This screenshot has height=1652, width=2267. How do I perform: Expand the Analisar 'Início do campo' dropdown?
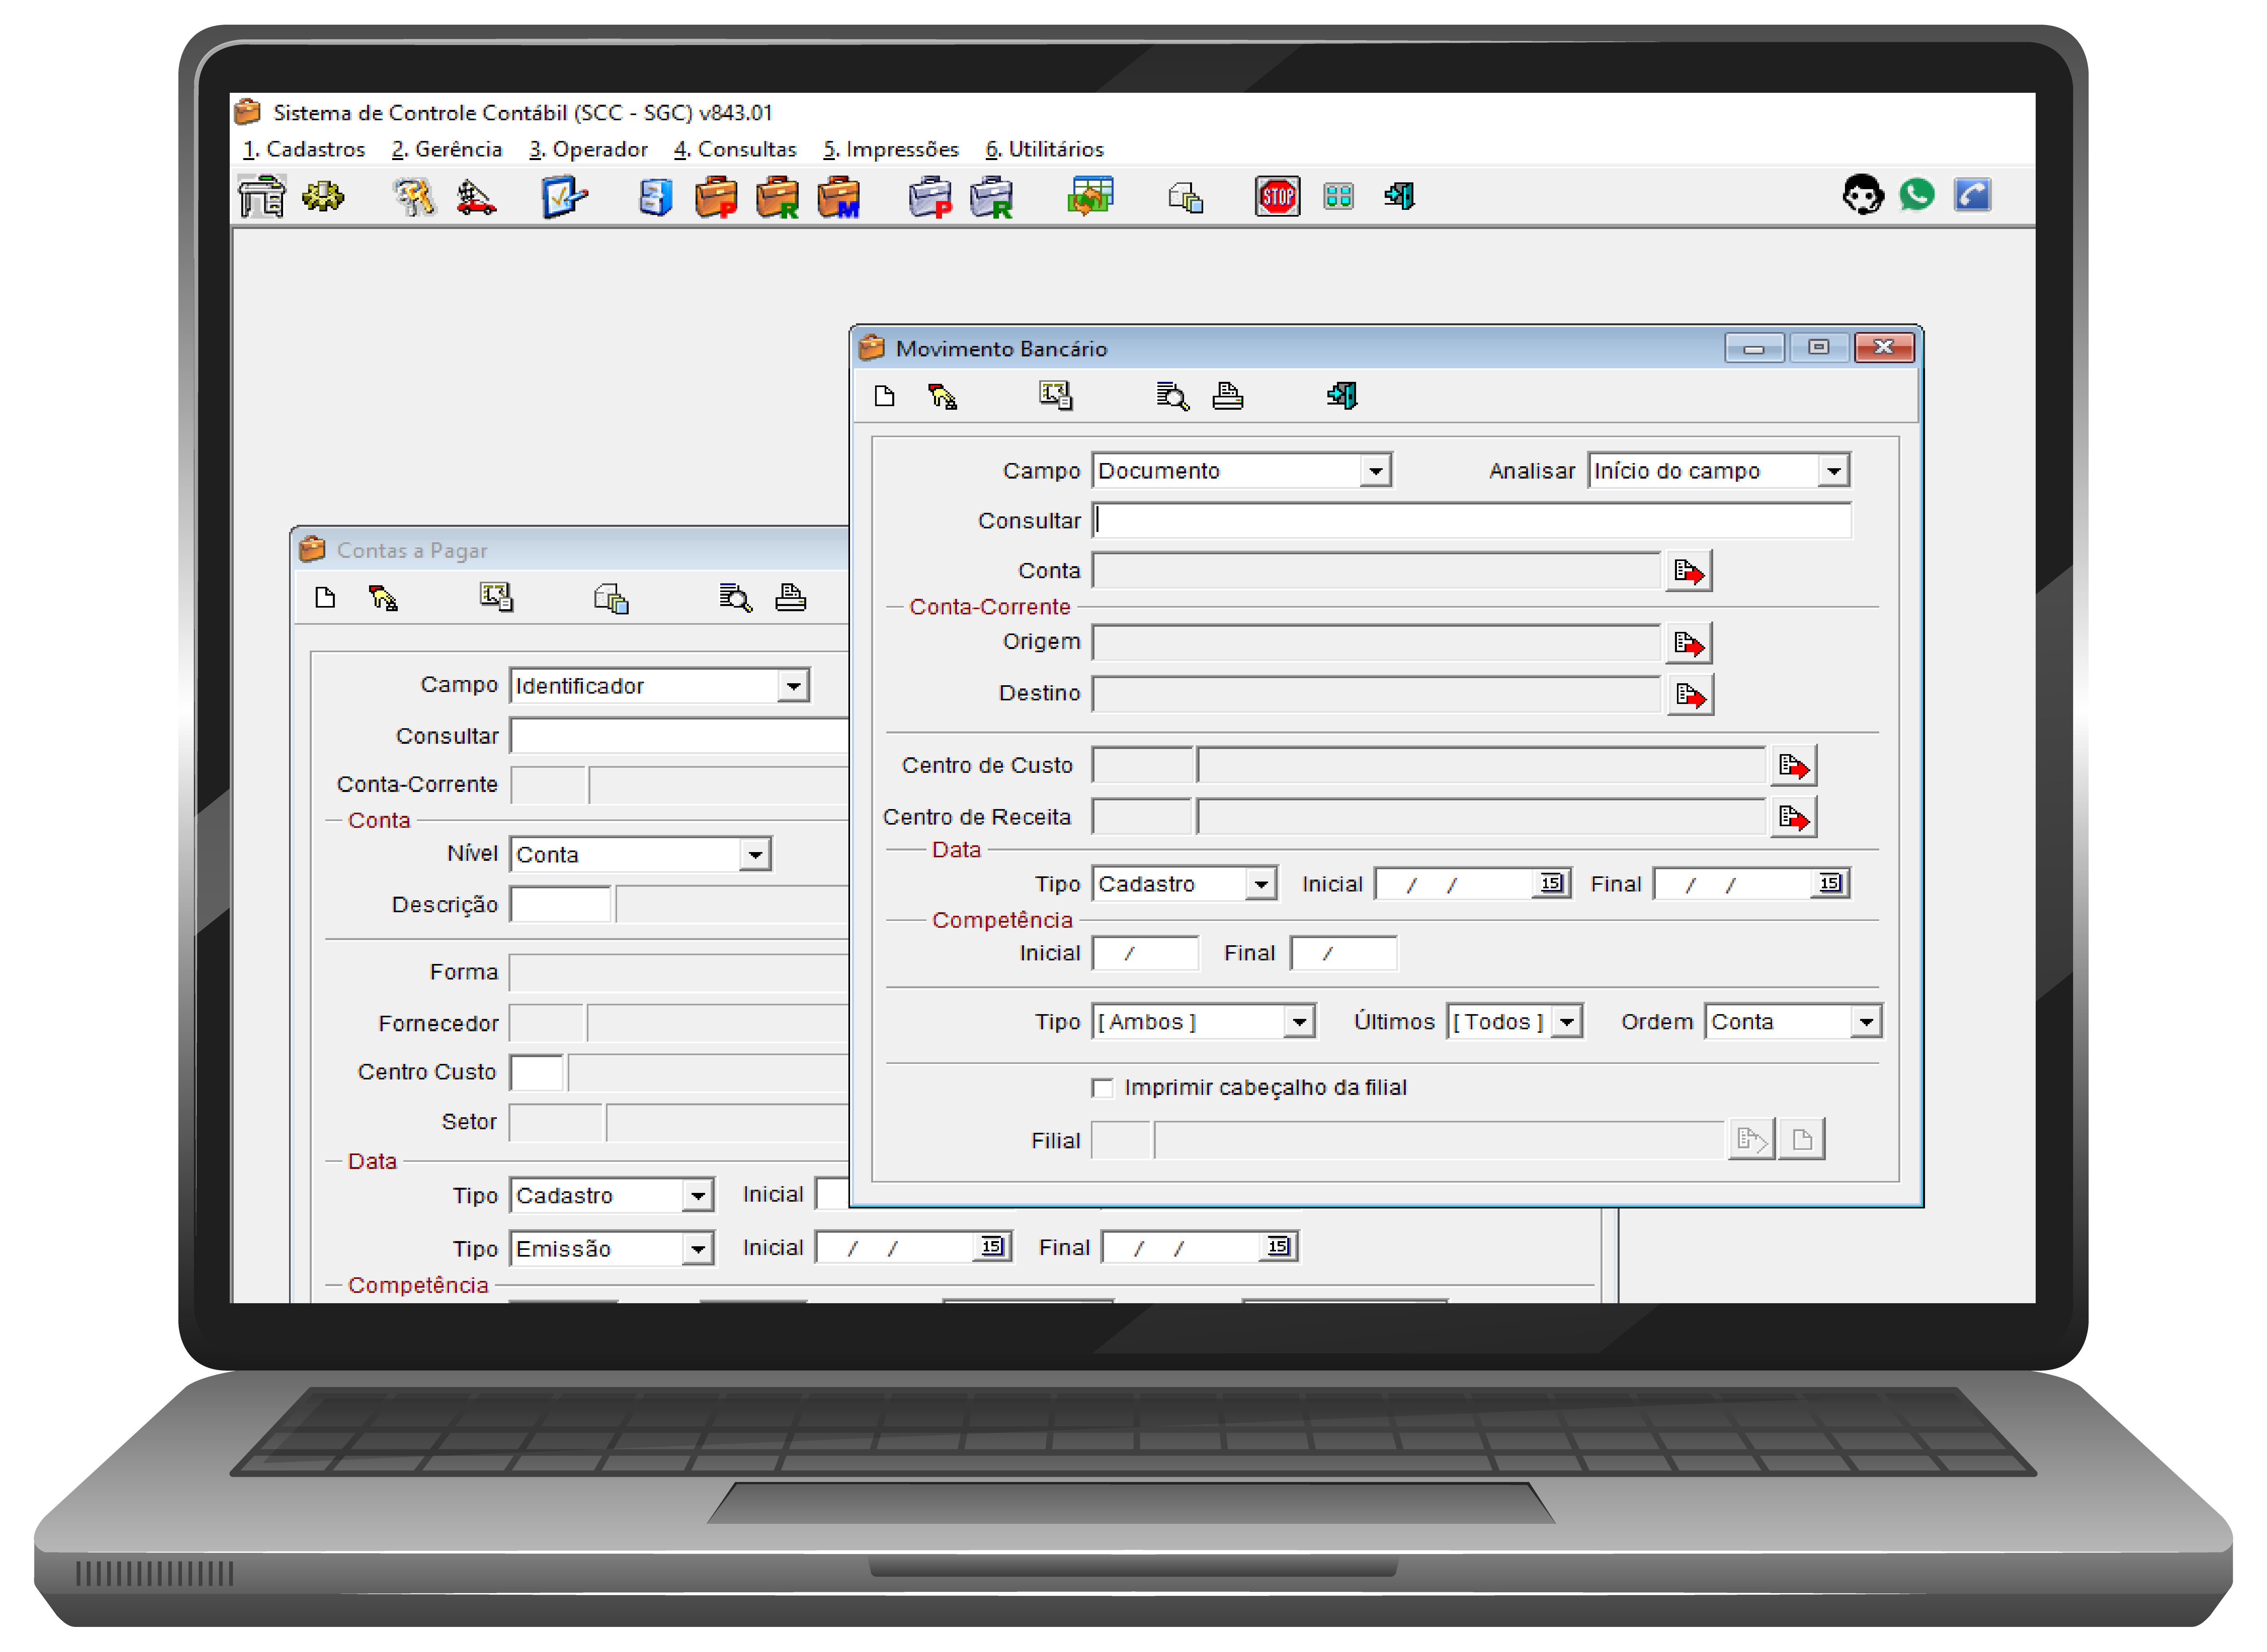coord(1833,471)
